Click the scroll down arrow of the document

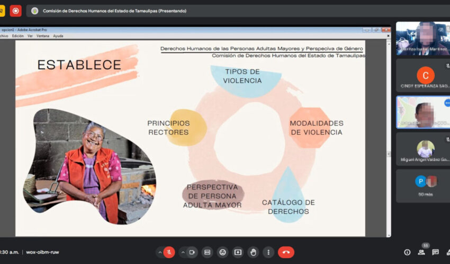pyautogui.click(x=389, y=235)
